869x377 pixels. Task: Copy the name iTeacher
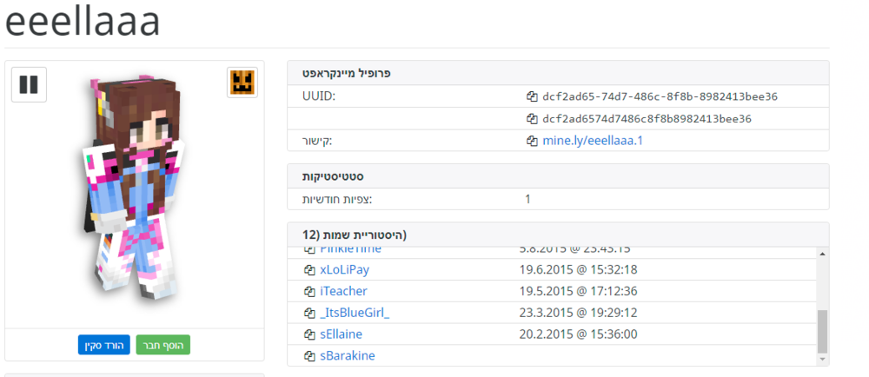309,292
